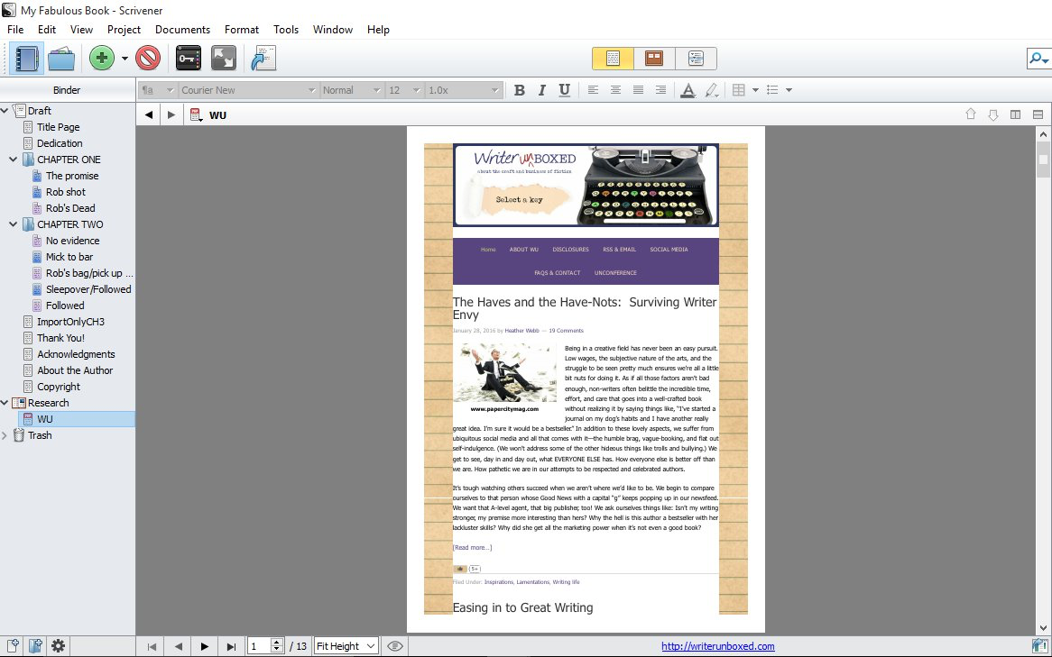Screen dimensions: 1052x657
Task: Open the Tools menu
Action: [x=286, y=30]
